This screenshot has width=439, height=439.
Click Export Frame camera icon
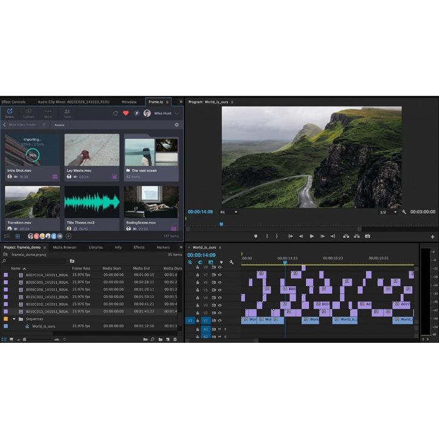(x=367, y=236)
